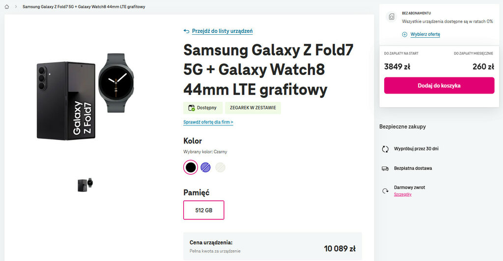Screen dimensions: 503x261
Task: Click the availability icon in Dostępny badge
Action: click(x=191, y=108)
